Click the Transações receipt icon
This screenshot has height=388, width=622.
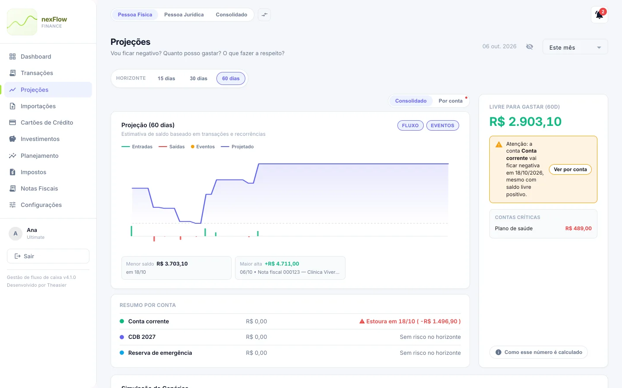coord(13,73)
